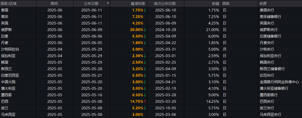Open the 俄罗斯央行 source entry
The height and width of the screenshot is (118, 302).
pos(267,30)
